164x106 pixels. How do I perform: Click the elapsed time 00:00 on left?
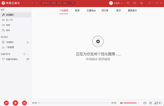34,103
